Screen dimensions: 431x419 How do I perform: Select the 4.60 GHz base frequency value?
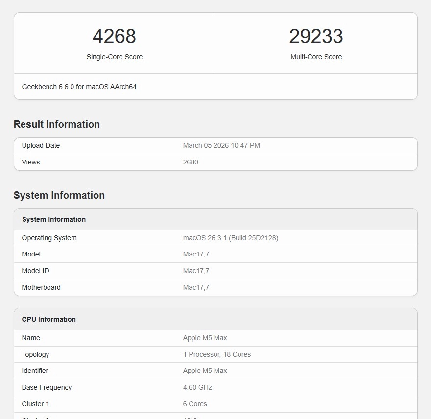click(x=197, y=387)
